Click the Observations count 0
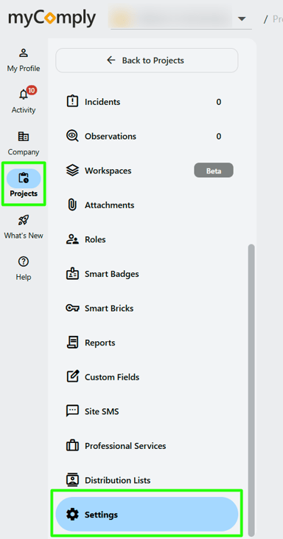Screen dimensions: 283x539 pyautogui.click(x=218, y=136)
